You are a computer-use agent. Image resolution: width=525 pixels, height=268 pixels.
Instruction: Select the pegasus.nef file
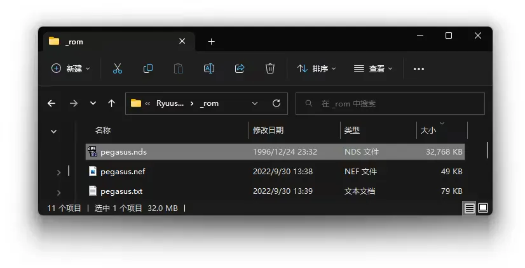point(123,172)
